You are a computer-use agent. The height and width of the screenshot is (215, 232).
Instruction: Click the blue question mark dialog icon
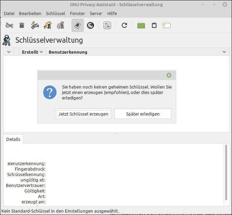50,92
